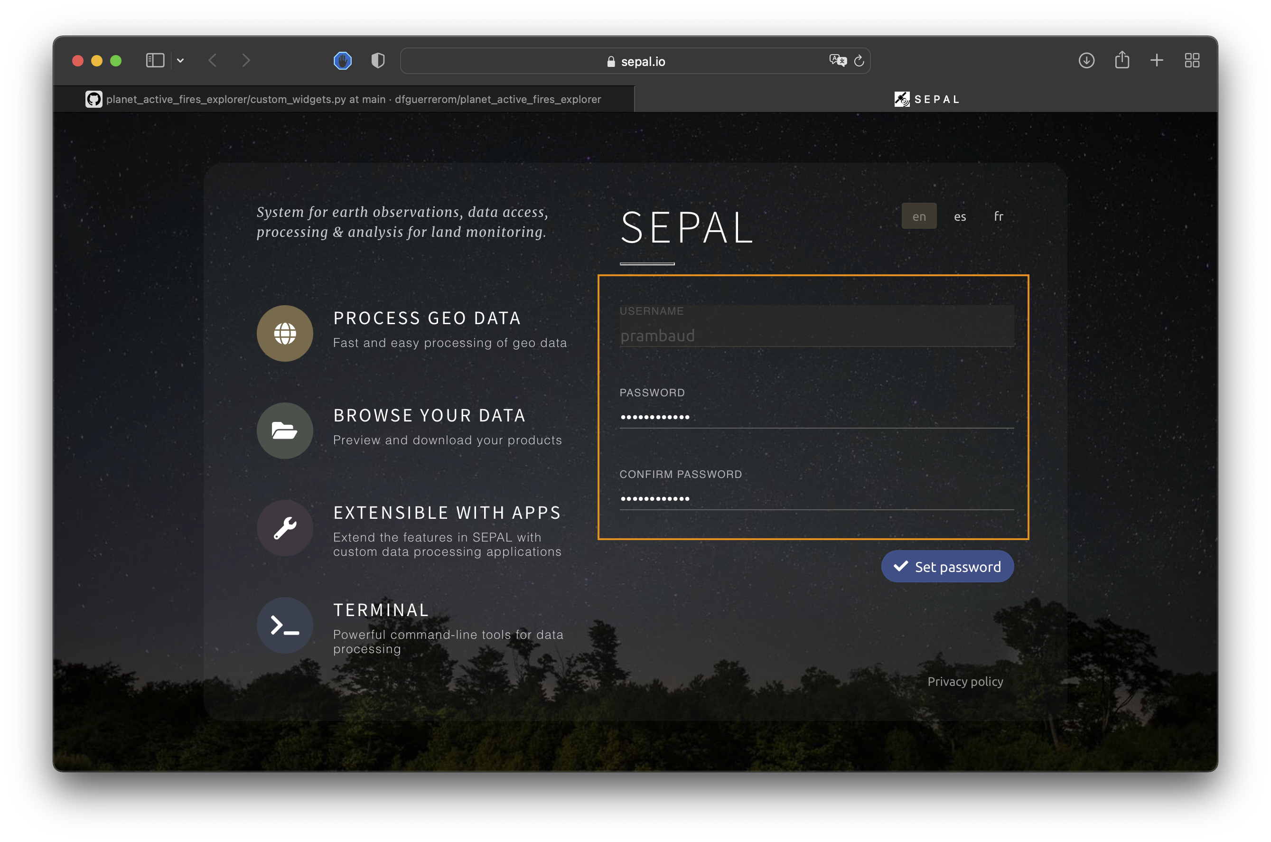
Task: Click the Share icon in toolbar
Action: [x=1121, y=61]
